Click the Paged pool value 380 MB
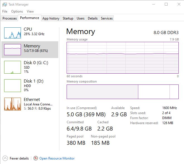184x164 pixels. [x=76, y=143]
